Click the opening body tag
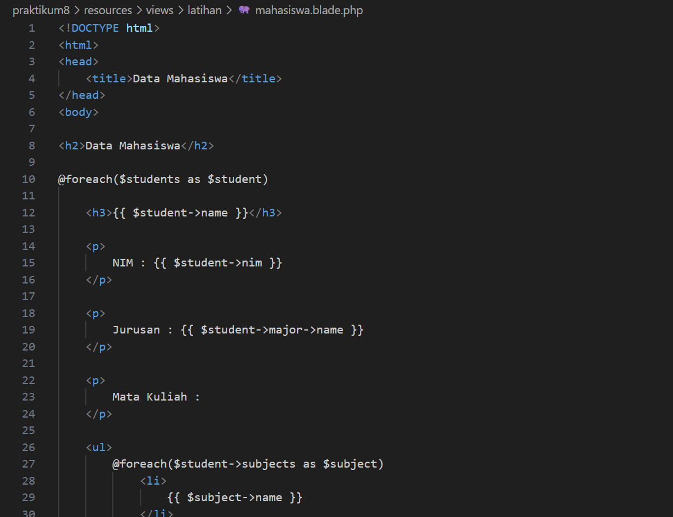This screenshot has height=517, width=673. pyautogui.click(x=79, y=112)
